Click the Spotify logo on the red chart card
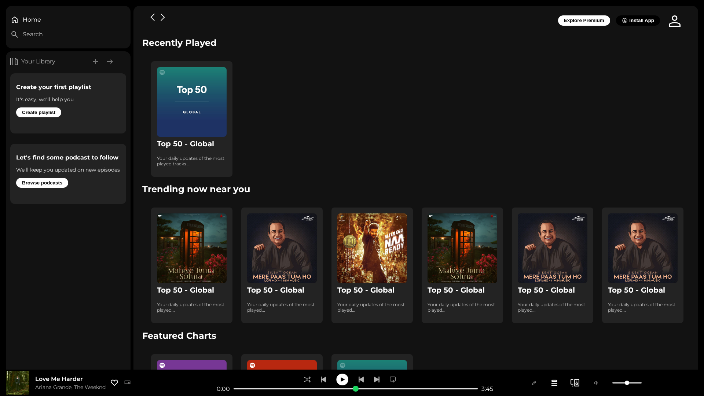Screen dimensions: 704x396 click(252, 365)
